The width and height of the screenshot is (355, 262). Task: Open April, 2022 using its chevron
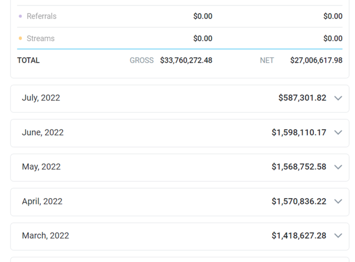tap(338, 201)
